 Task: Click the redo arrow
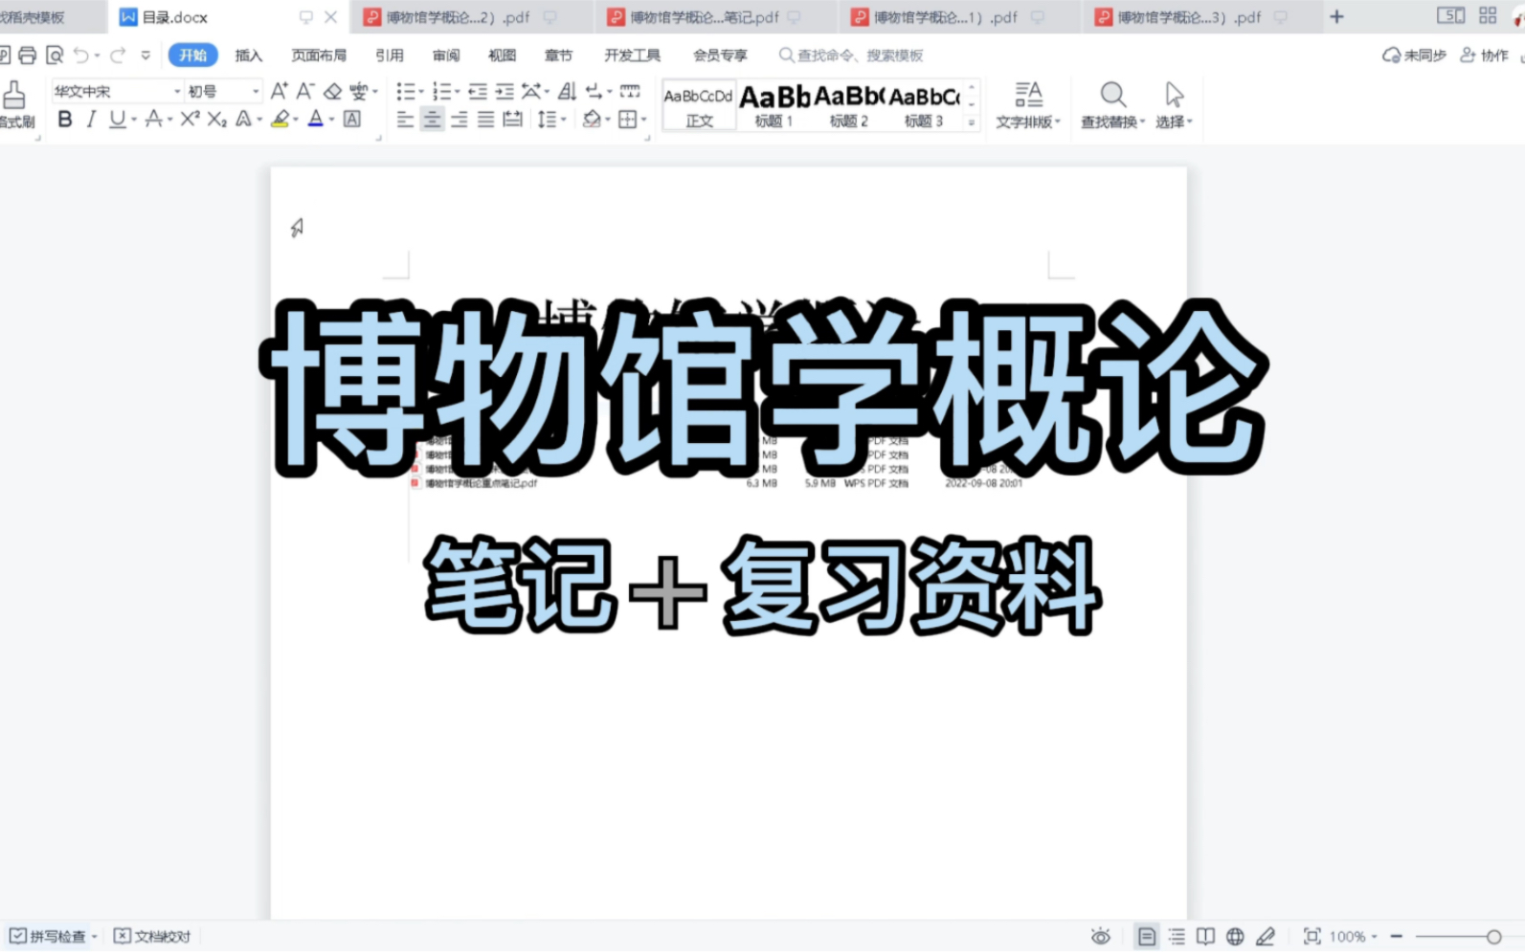tap(118, 55)
